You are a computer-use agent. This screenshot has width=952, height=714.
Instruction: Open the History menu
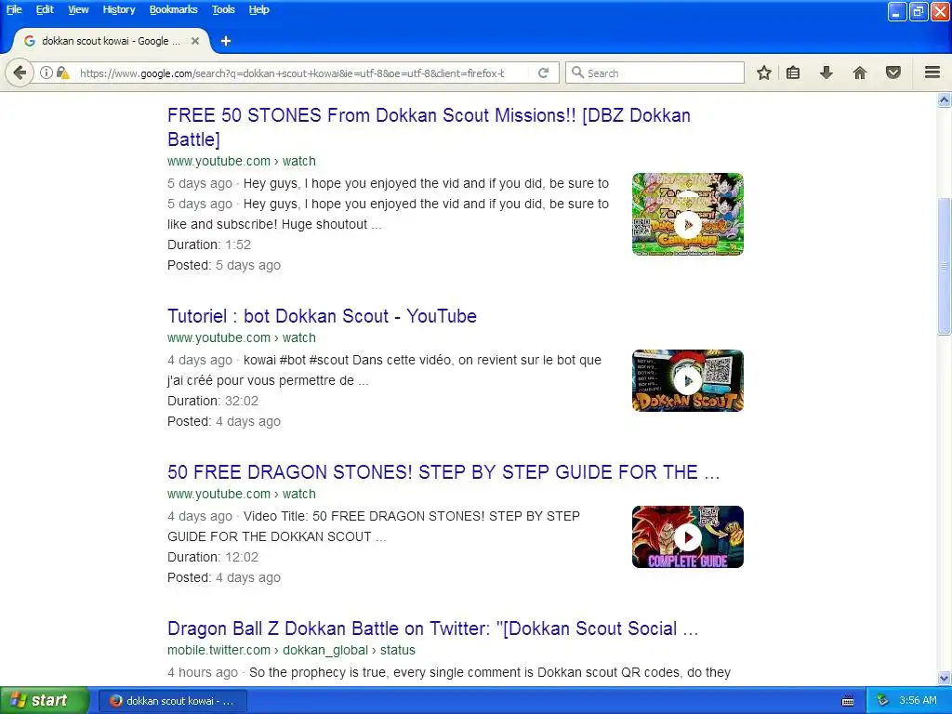pos(118,9)
